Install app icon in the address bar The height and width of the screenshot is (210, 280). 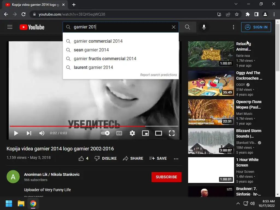(x=219, y=14)
